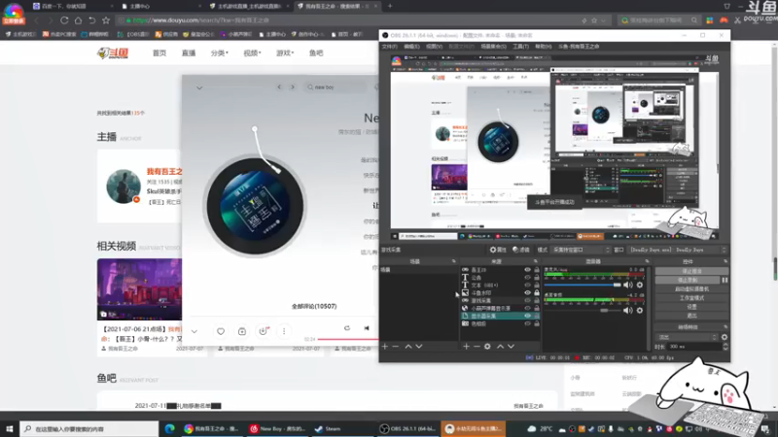Open desktop audio settings gear in mixer

[640, 310]
